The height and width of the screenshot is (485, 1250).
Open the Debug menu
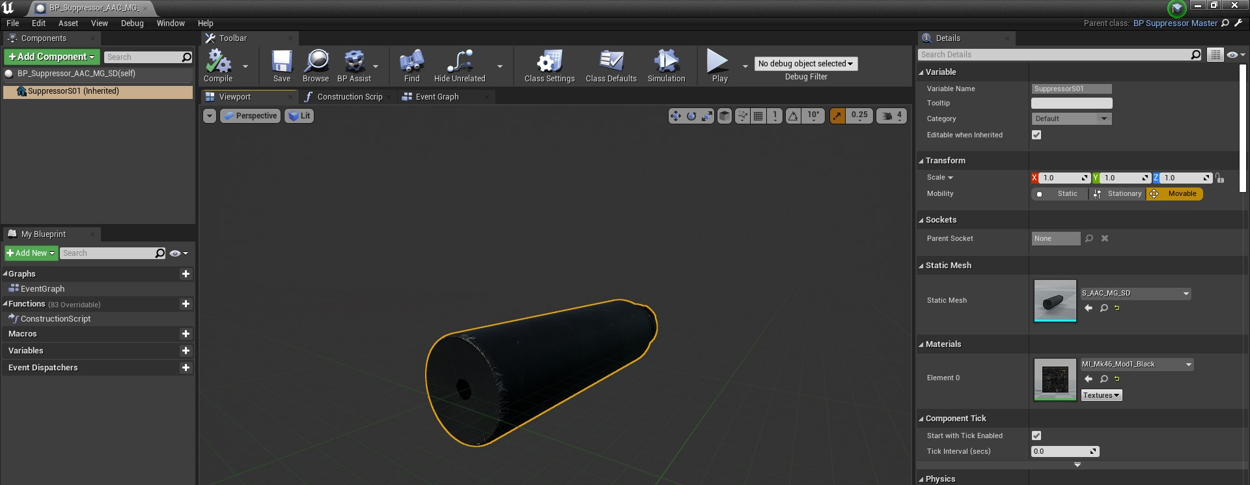click(132, 23)
